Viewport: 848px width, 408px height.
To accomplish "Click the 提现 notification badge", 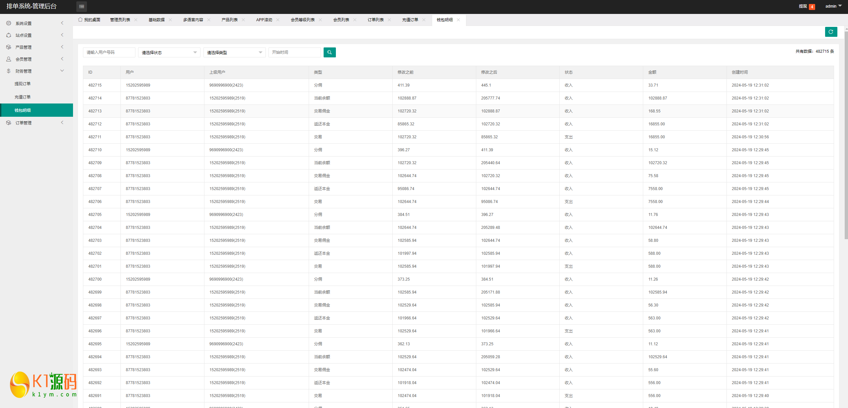I will pos(812,7).
